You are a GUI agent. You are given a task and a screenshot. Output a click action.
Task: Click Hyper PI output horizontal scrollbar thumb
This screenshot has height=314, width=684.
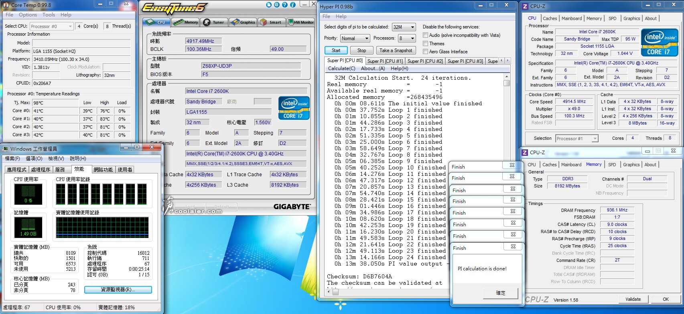pos(335,292)
